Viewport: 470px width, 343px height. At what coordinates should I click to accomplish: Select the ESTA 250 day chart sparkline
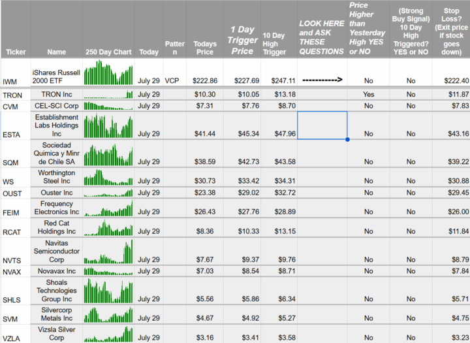click(x=108, y=125)
